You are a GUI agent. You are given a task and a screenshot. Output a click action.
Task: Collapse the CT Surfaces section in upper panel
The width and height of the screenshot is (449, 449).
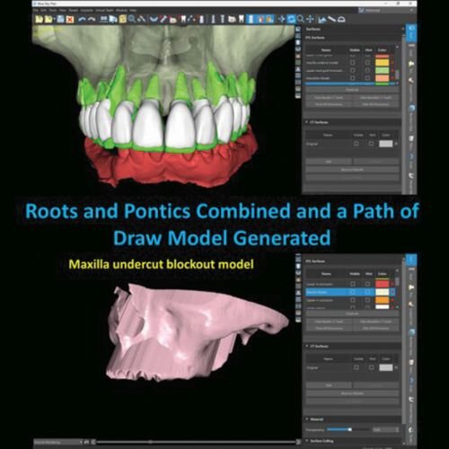pos(307,122)
